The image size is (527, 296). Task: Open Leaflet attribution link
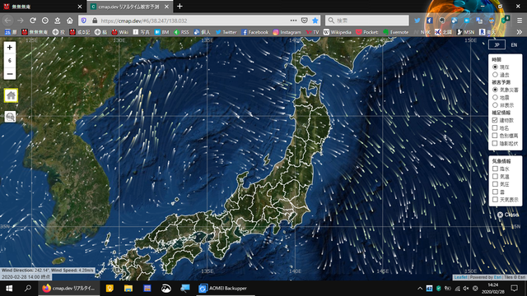pos(461,277)
